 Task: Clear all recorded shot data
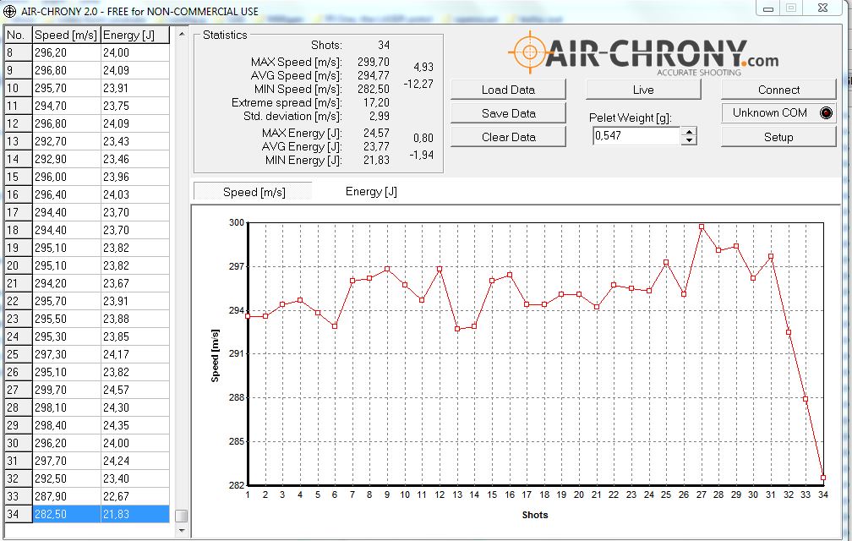click(508, 137)
